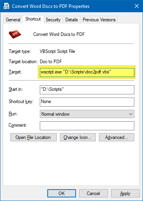Click the 'Target type:' label
This screenshot has height=201, width=143.
20,51
